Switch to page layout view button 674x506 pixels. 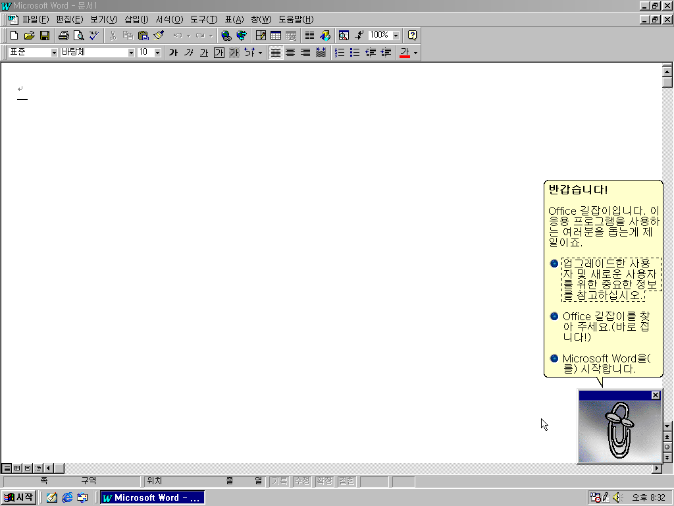coord(28,468)
